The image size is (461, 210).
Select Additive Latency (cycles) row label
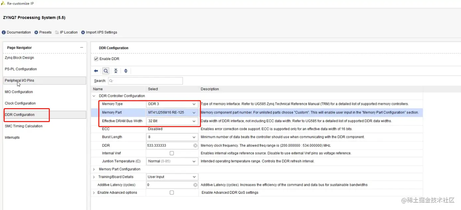[117, 185]
